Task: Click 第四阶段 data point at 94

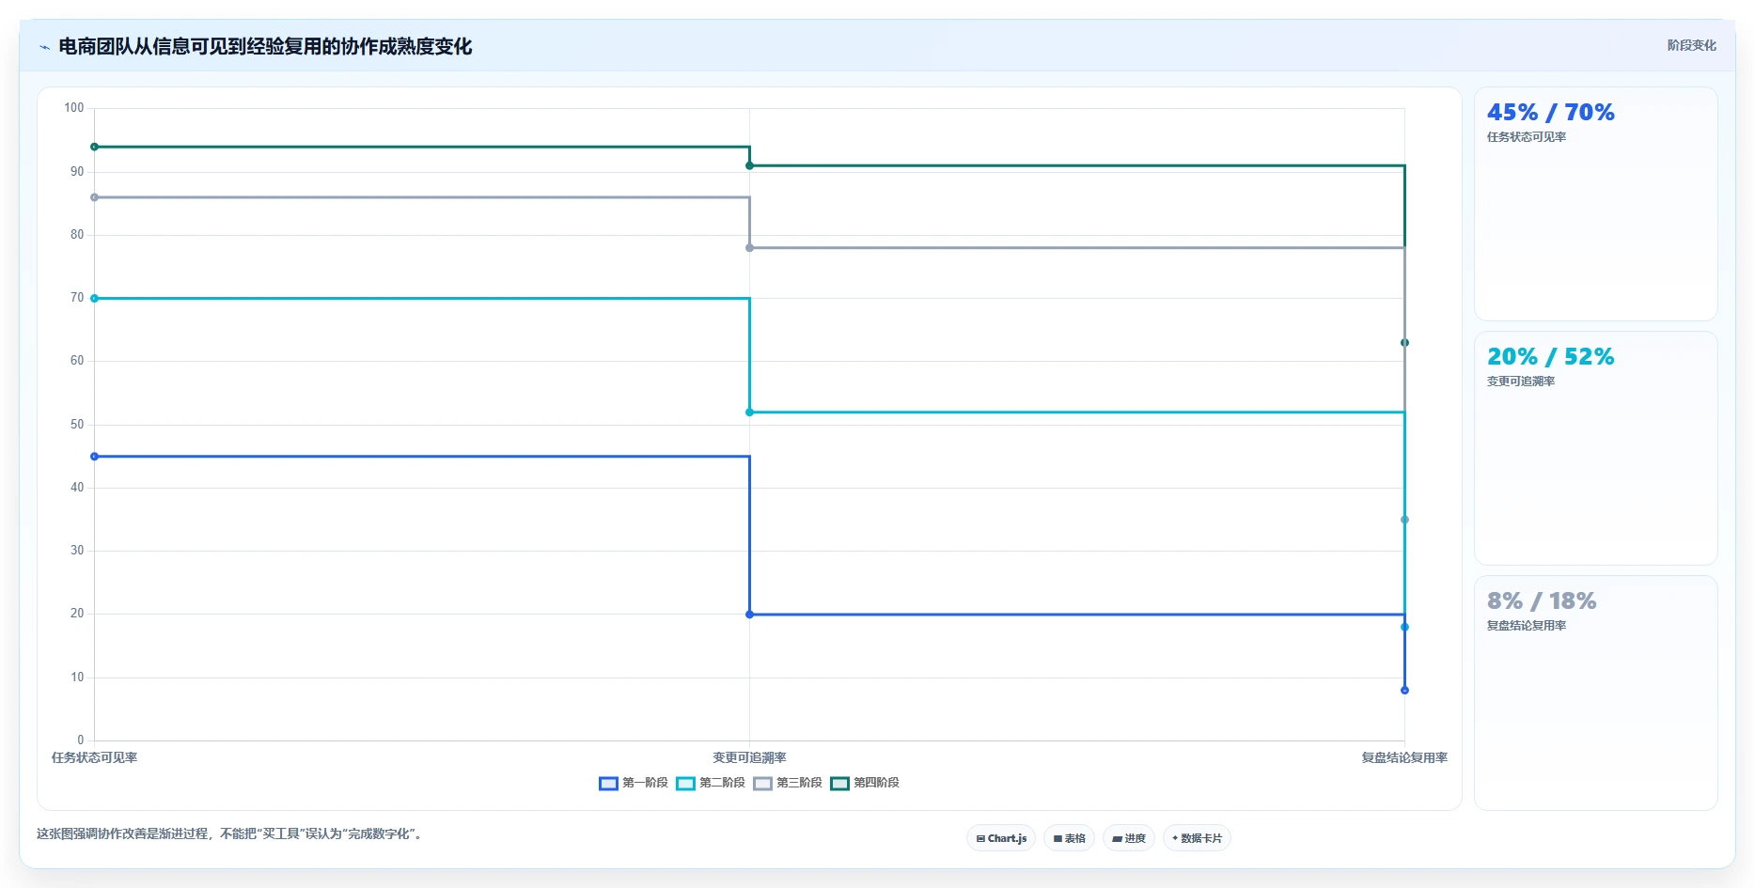Action: click(94, 147)
